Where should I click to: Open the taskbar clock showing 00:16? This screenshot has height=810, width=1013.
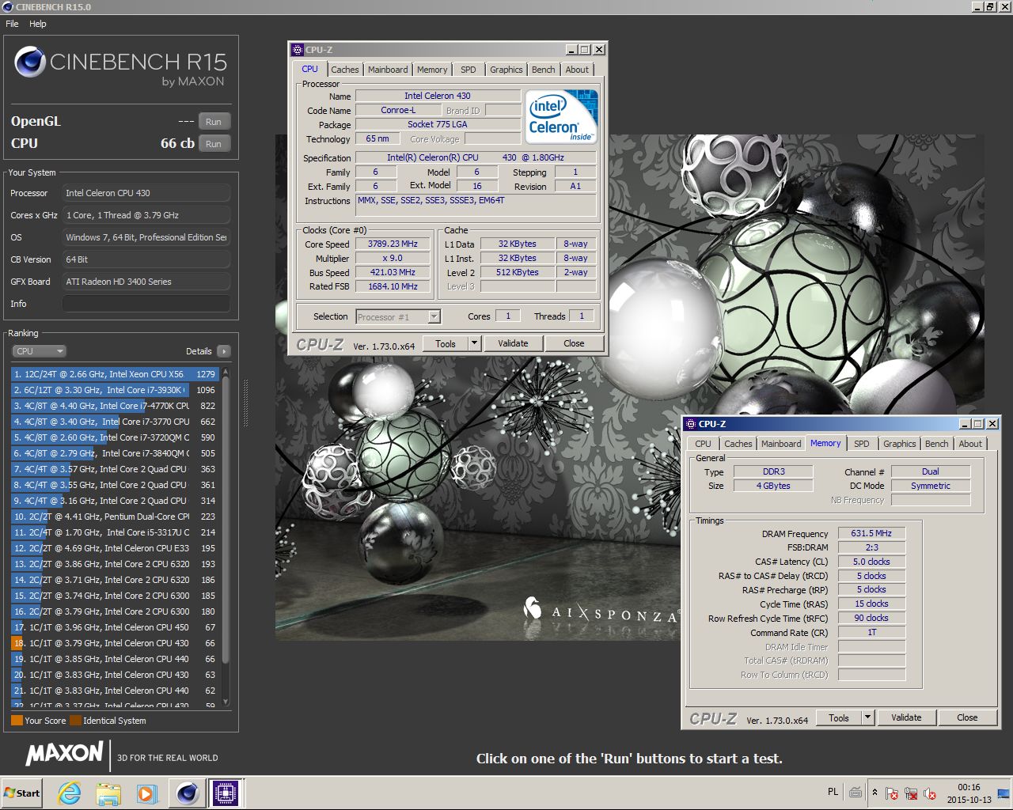pos(969,793)
